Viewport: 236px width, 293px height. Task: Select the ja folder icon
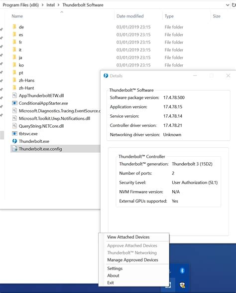[14, 57]
